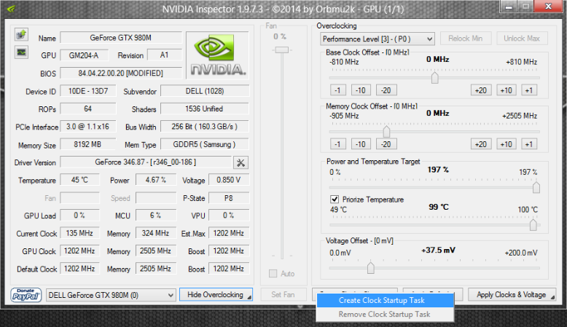Open the Performance Level dropdown
Viewport: 567px width, 327px height.
coord(378,39)
